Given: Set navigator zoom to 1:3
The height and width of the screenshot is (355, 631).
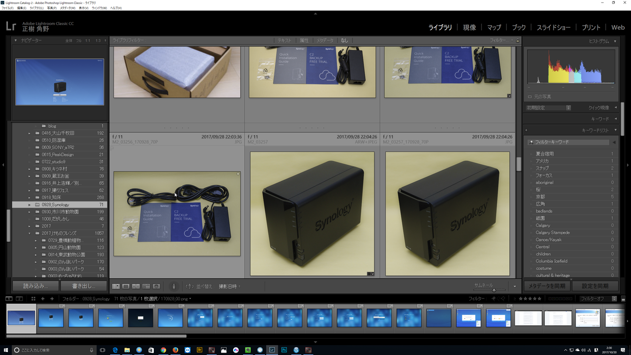Looking at the screenshot, I should 98,40.
